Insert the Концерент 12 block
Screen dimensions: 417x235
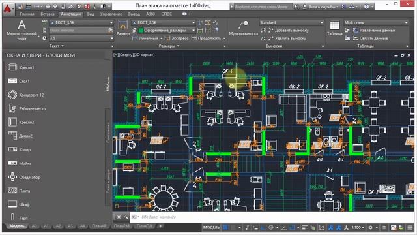coord(25,95)
